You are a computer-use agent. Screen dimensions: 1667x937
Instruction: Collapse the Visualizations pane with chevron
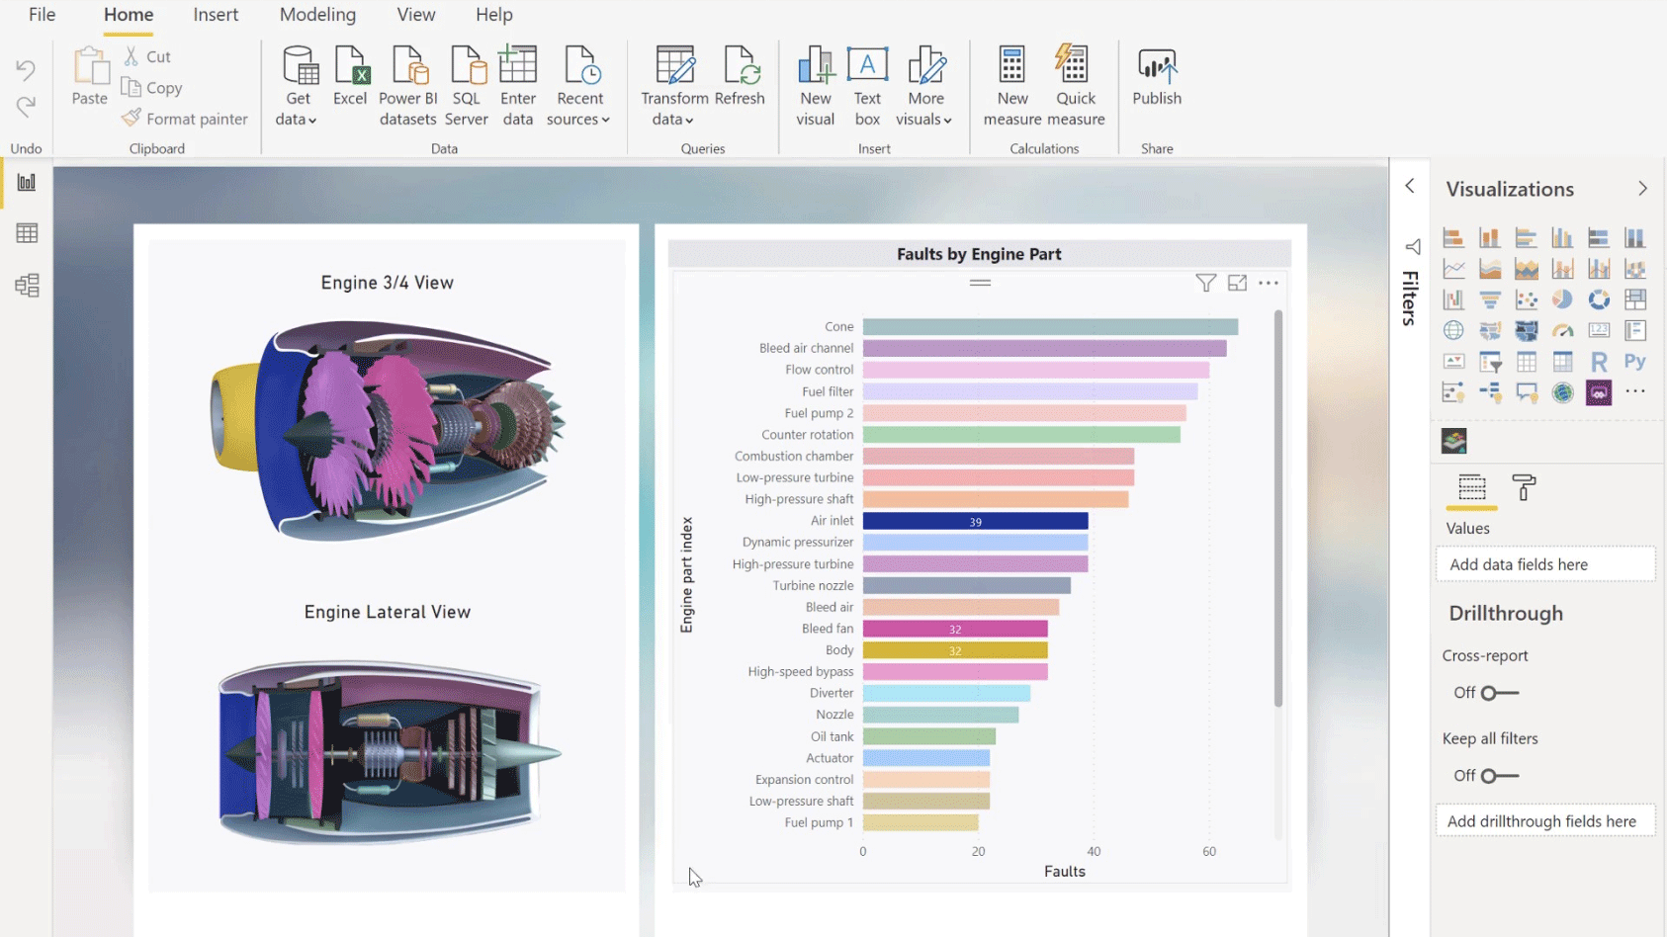1642,189
